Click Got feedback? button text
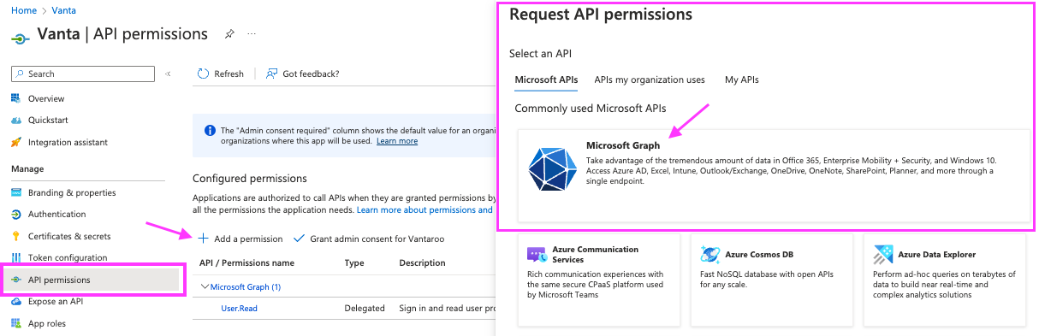The width and height of the screenshot is (1039, 336). 311,74
